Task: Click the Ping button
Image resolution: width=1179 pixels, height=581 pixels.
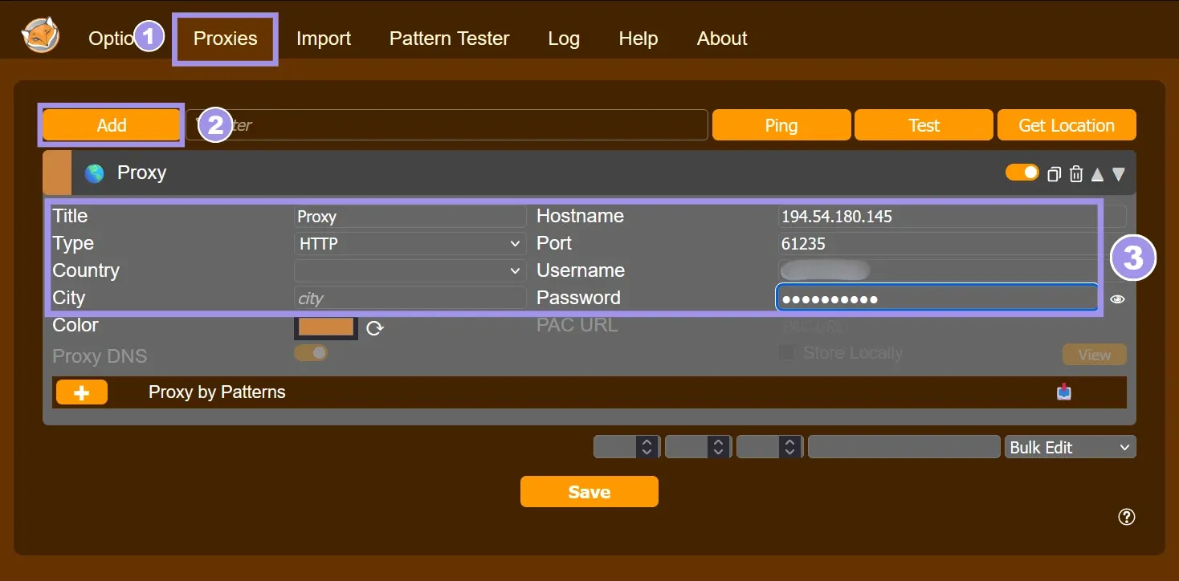Action: tap(781, 125)
